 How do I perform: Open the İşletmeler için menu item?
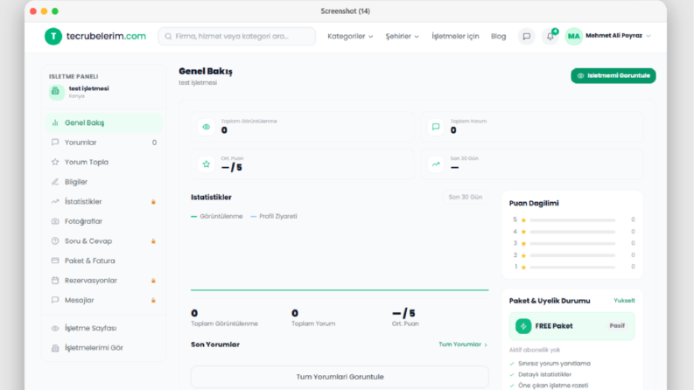455,36
